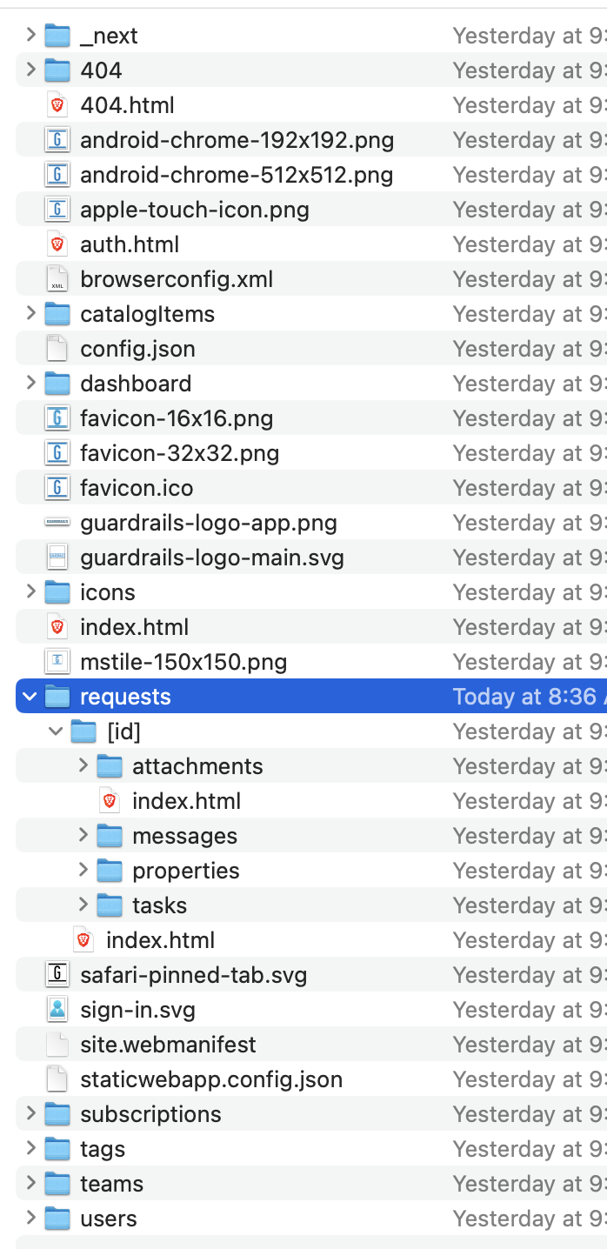The image size is (607, 1249).
Task: Collapse the [id] folder chevron
Action: pos(57,731)
